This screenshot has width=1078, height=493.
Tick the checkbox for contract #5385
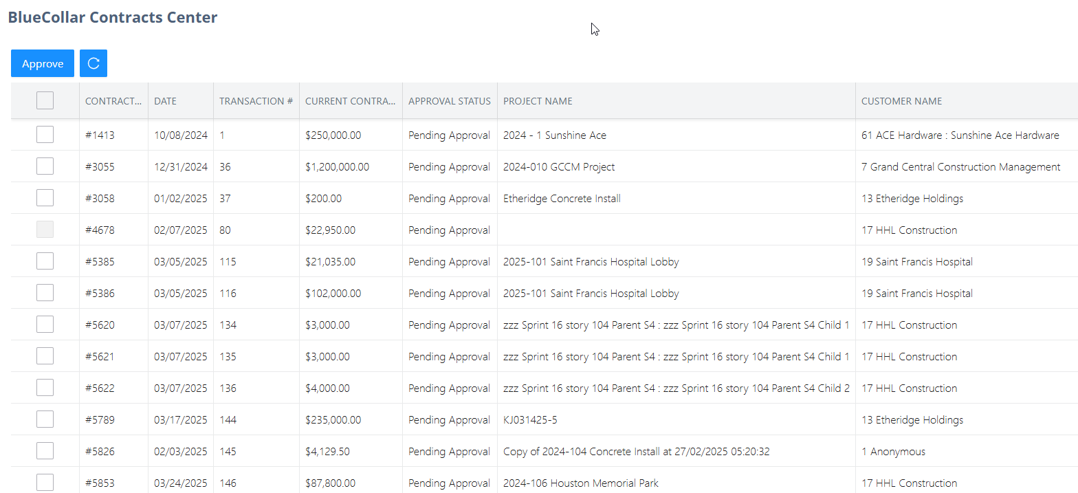click(45, 261)
